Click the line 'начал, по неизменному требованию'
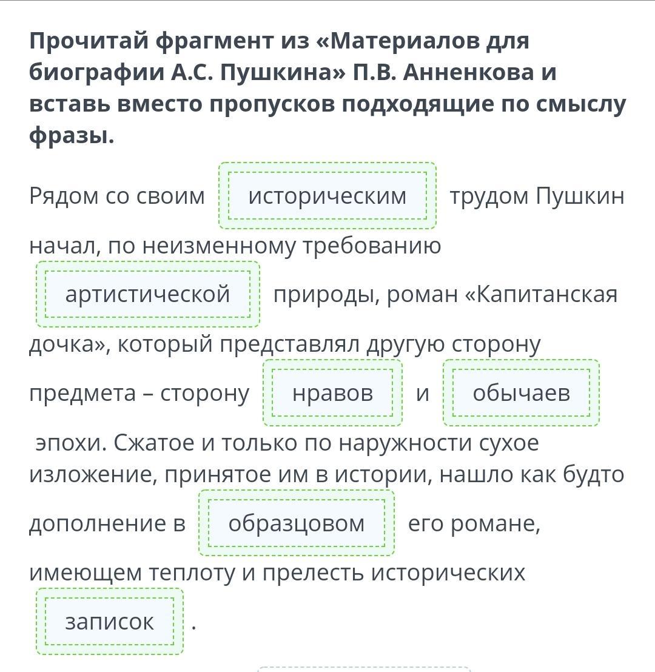The height and width of the screenshot is (672, 655). pyautogui.click(x=235, y=246)
